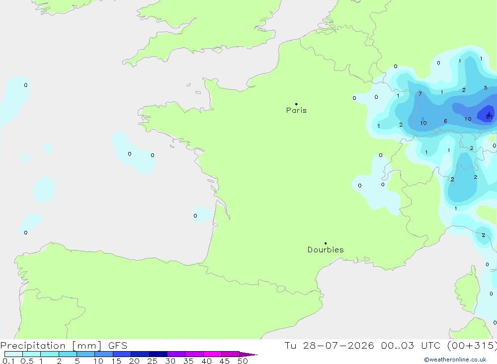Image resolution: width=497 pixels, height=364 pixels.
Task: Pick the 15–20 mm legend color swatch
Action: coord(122,354)
